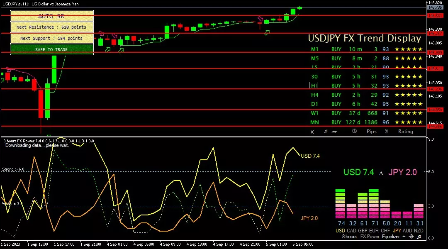Click the W1 row 668 pips value

point(372,113)
